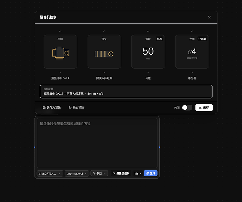This screenshot has width=242, height=202.
Task: Close the 摄像机控制 dialog
Action: (209, 17)
